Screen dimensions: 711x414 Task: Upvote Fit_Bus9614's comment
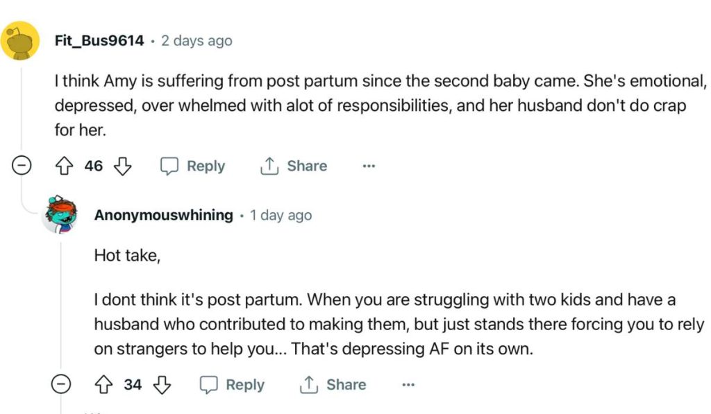pyautogui.click(x=64, y=166)
